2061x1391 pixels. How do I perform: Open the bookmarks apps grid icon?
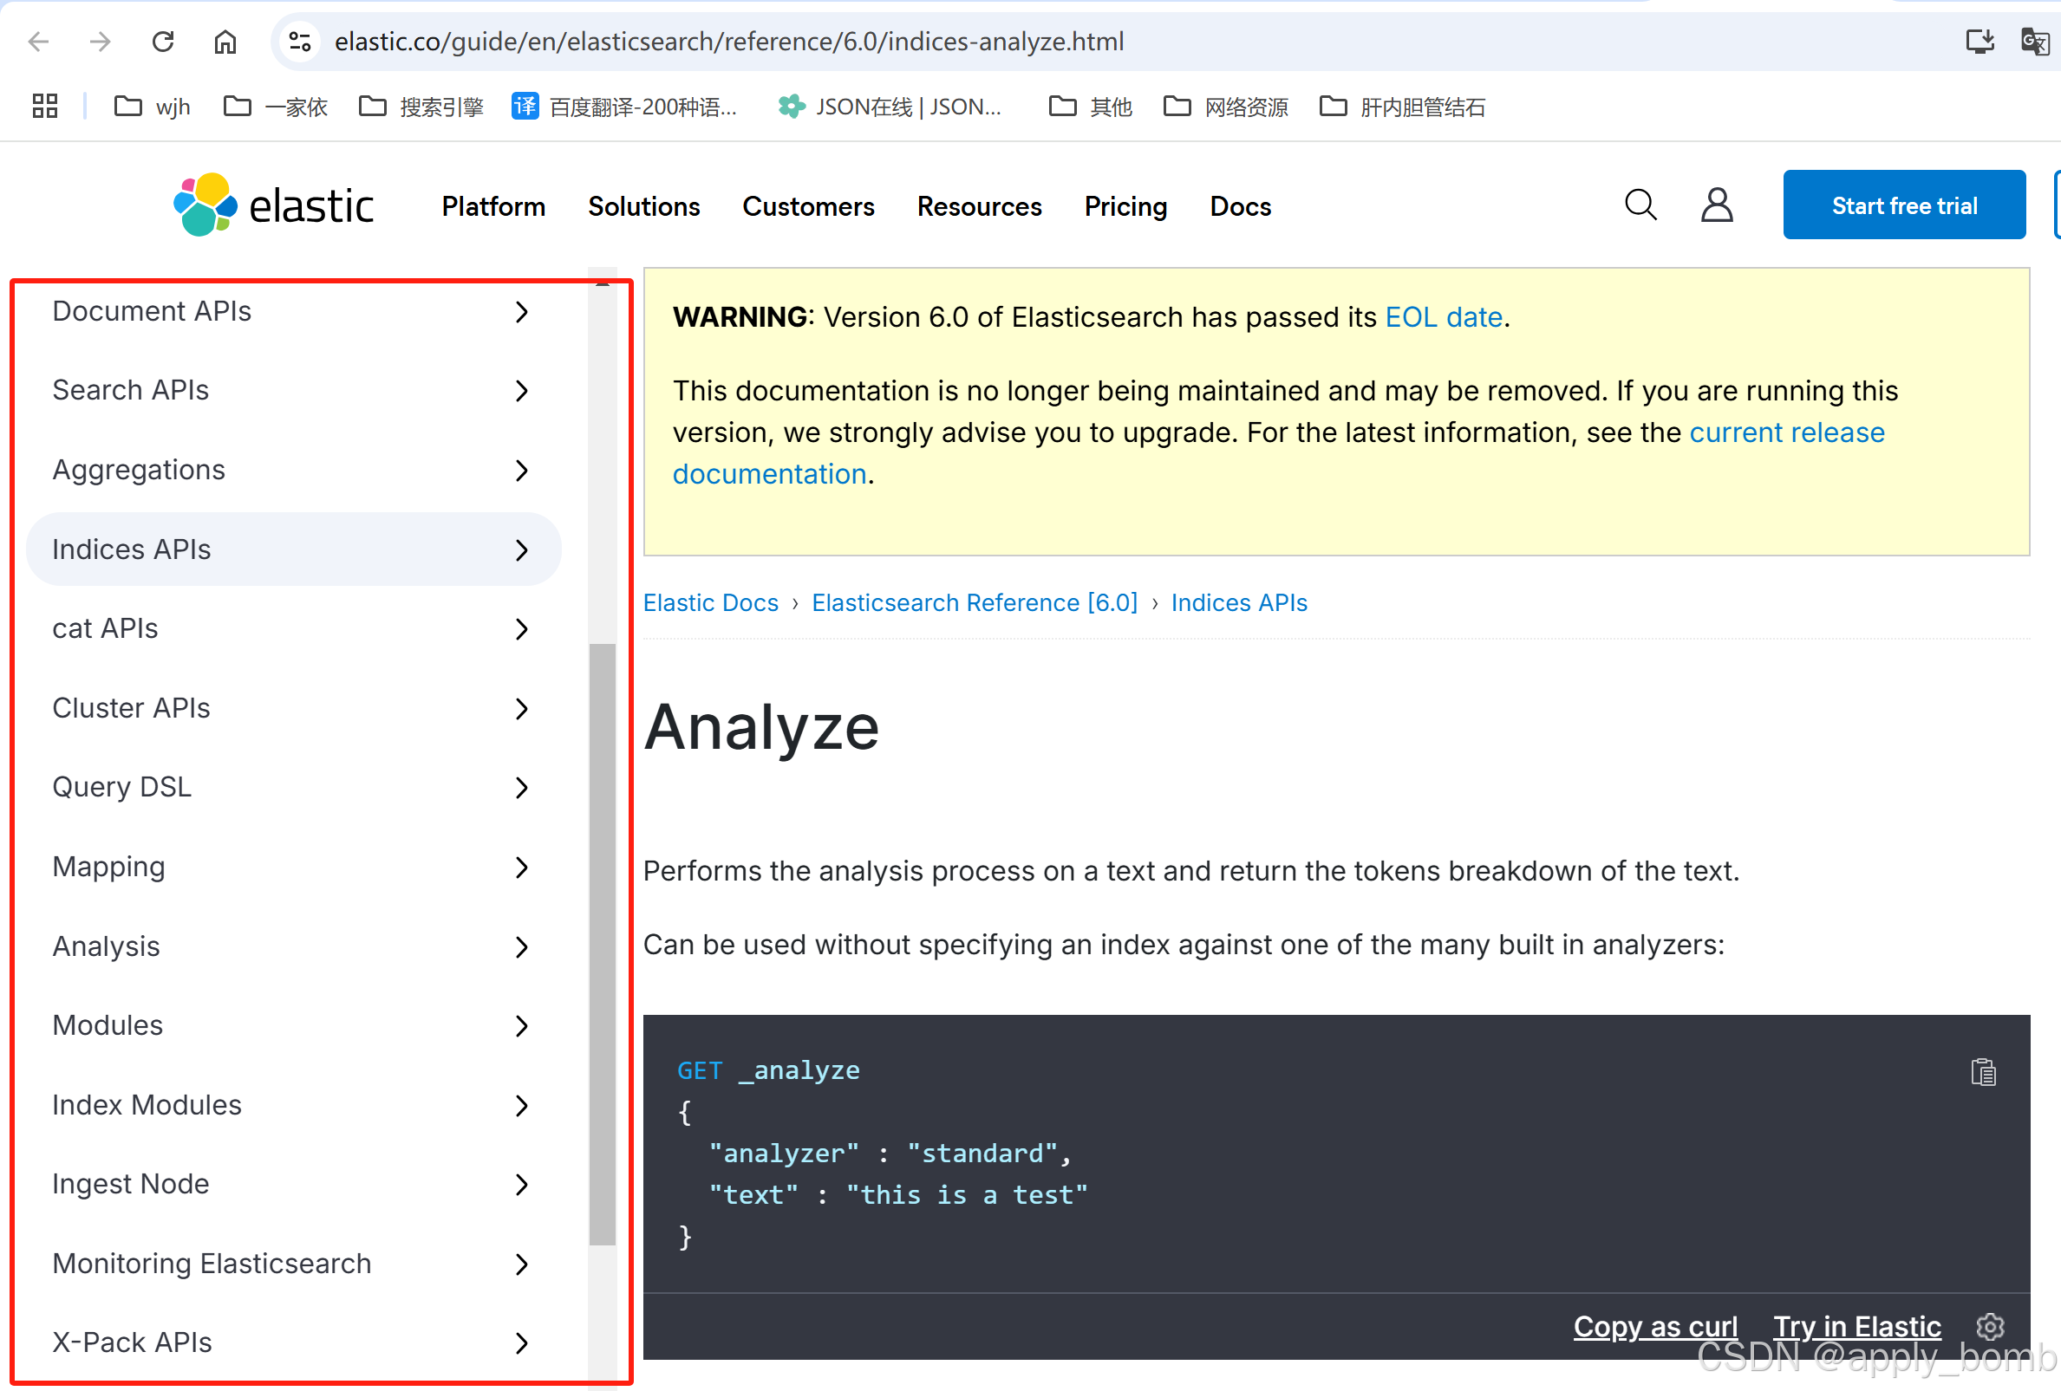44,106
